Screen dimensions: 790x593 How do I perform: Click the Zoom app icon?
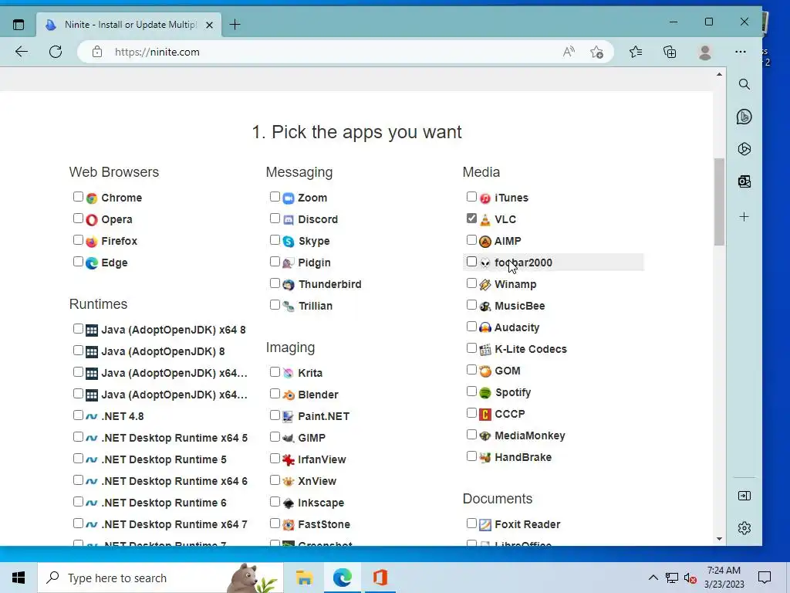(289, 198)
